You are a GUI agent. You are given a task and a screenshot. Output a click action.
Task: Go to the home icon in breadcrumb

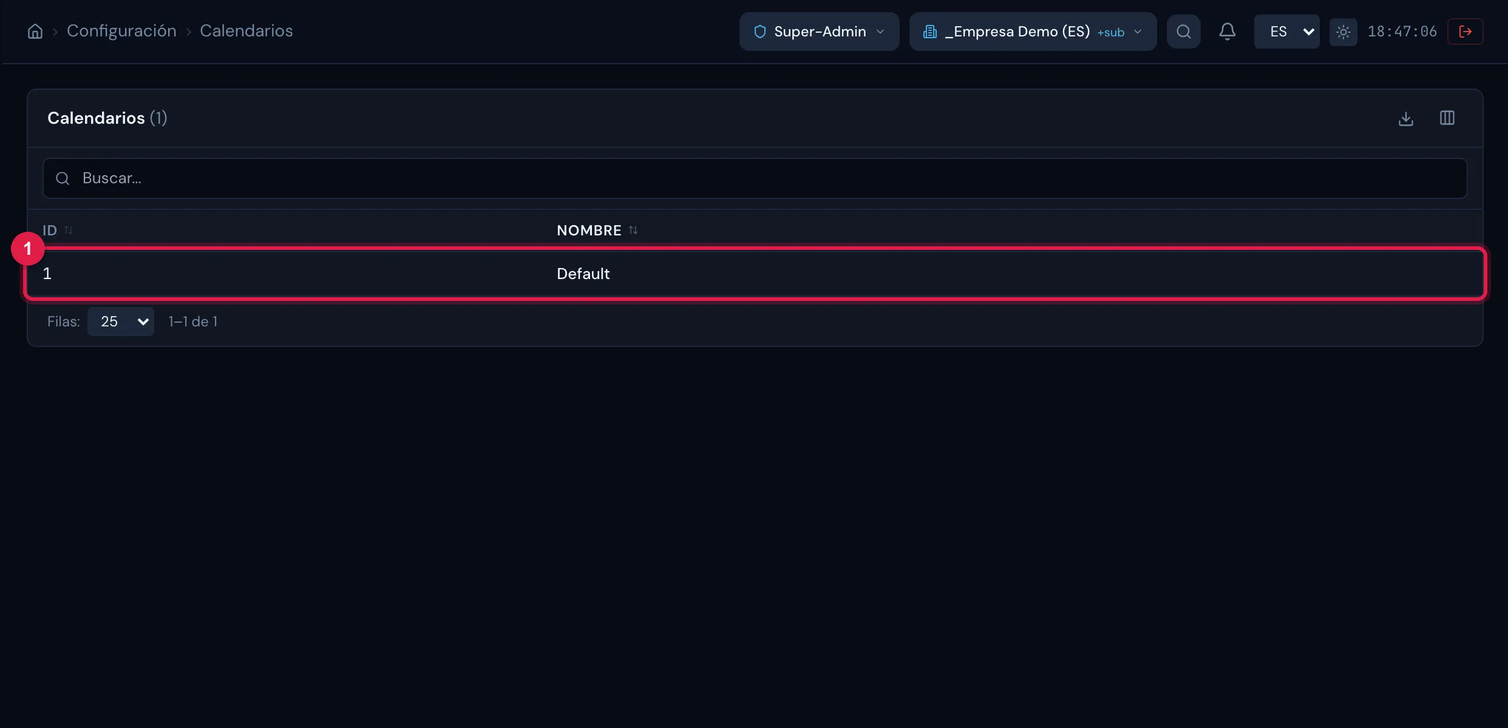coord(35,32)
